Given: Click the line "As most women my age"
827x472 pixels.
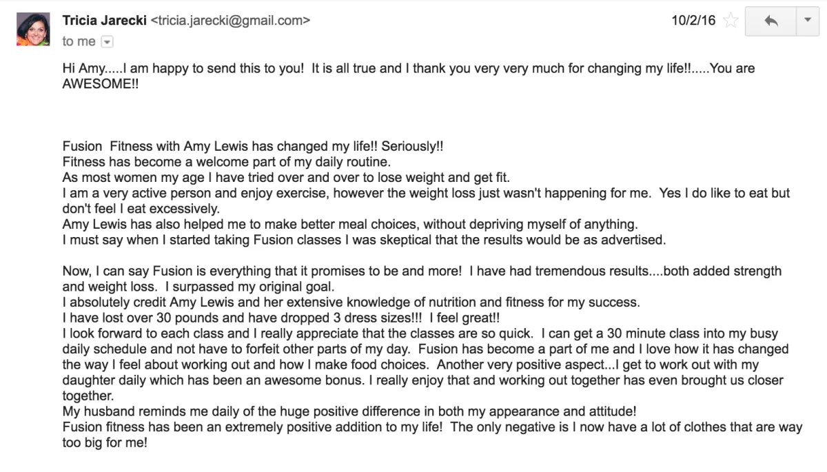Looking at the screenshot, I should [x=285, y=177].
